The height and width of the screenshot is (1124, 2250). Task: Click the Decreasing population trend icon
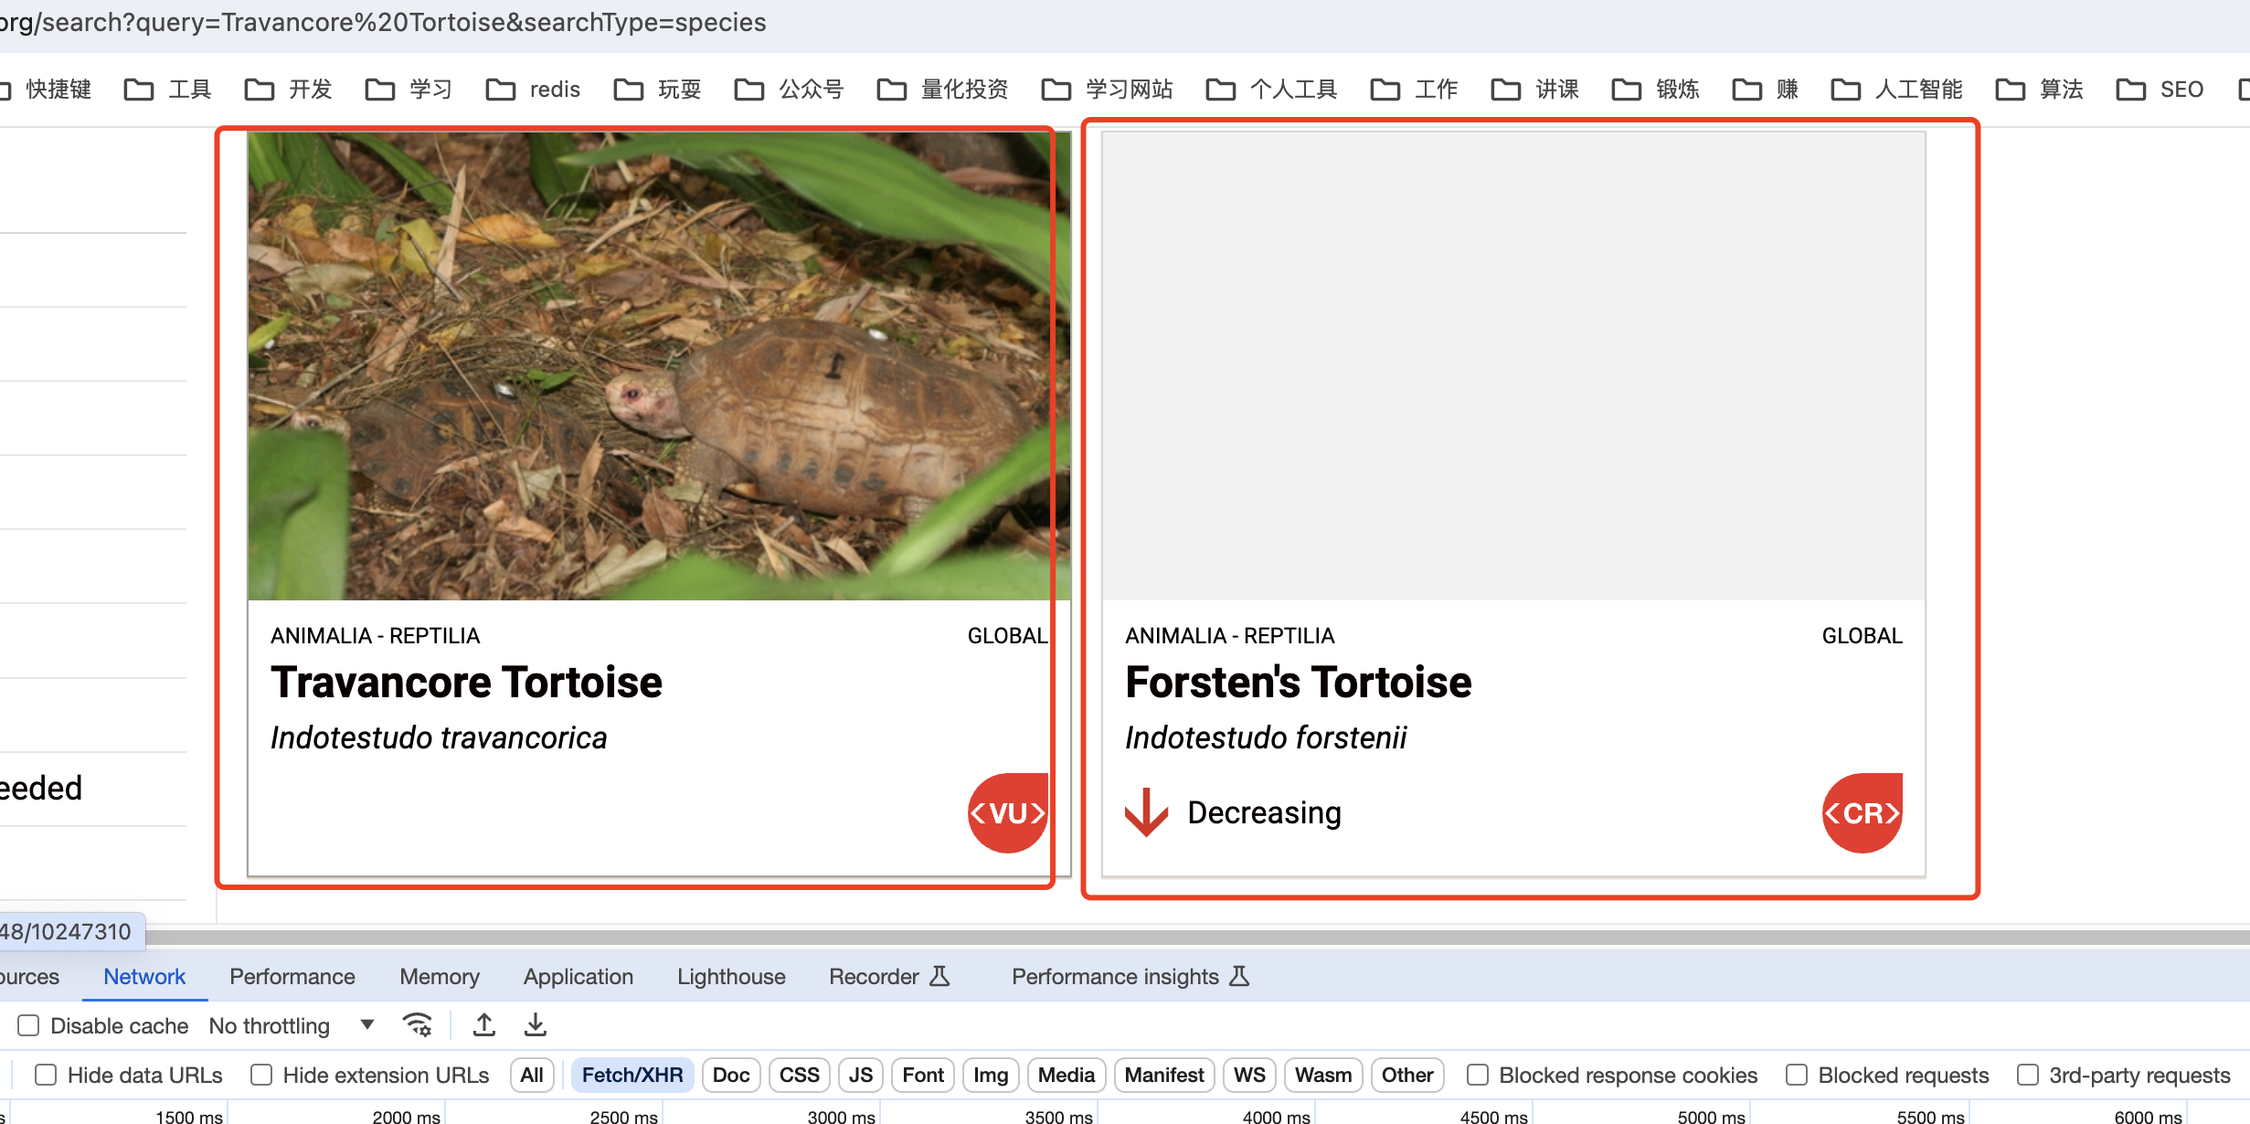pyautogui.click(x=1148, y=811)
